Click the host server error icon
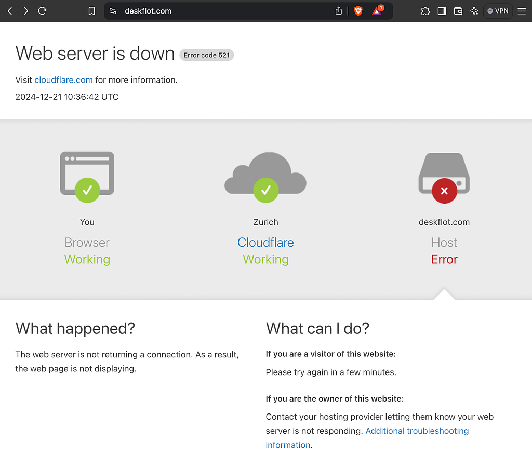 [444, 178]
